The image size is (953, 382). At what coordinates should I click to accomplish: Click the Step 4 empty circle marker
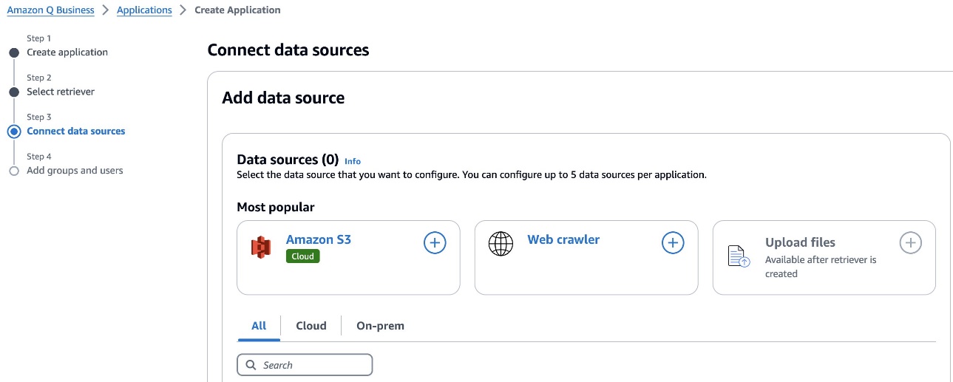[x=13, y=171]
